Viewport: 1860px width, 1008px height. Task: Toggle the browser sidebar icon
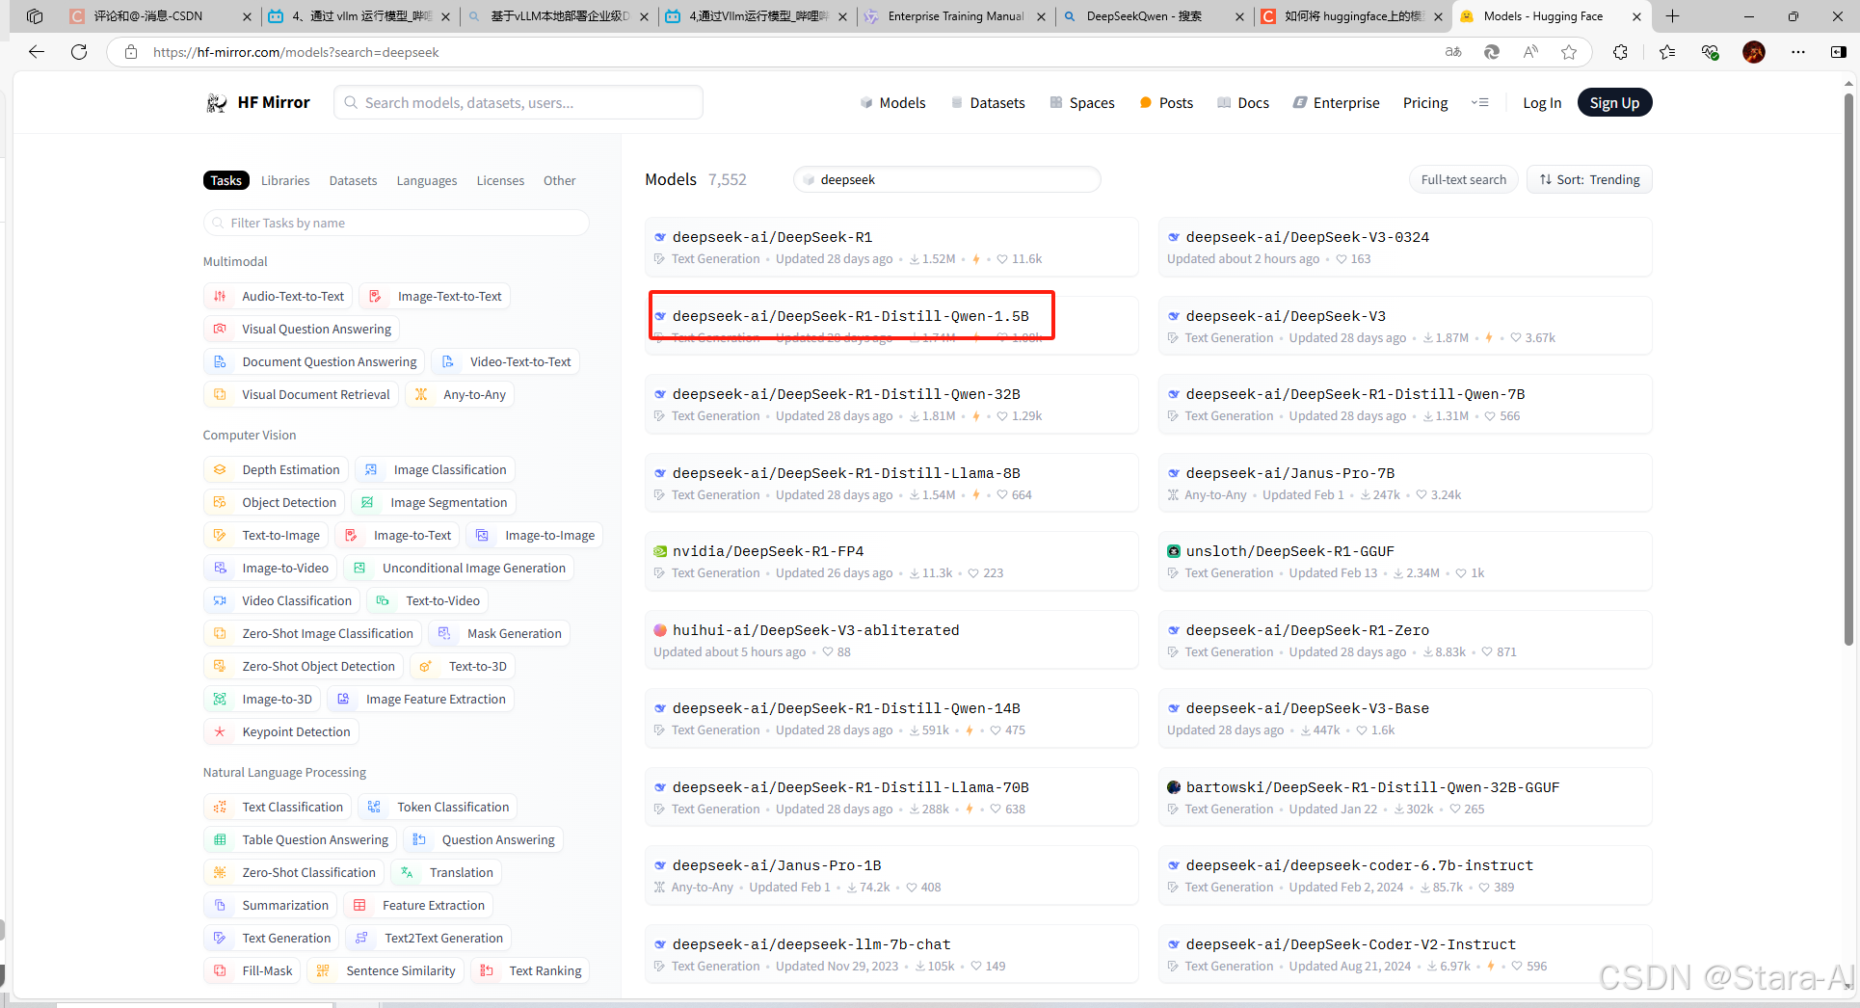1839,52
